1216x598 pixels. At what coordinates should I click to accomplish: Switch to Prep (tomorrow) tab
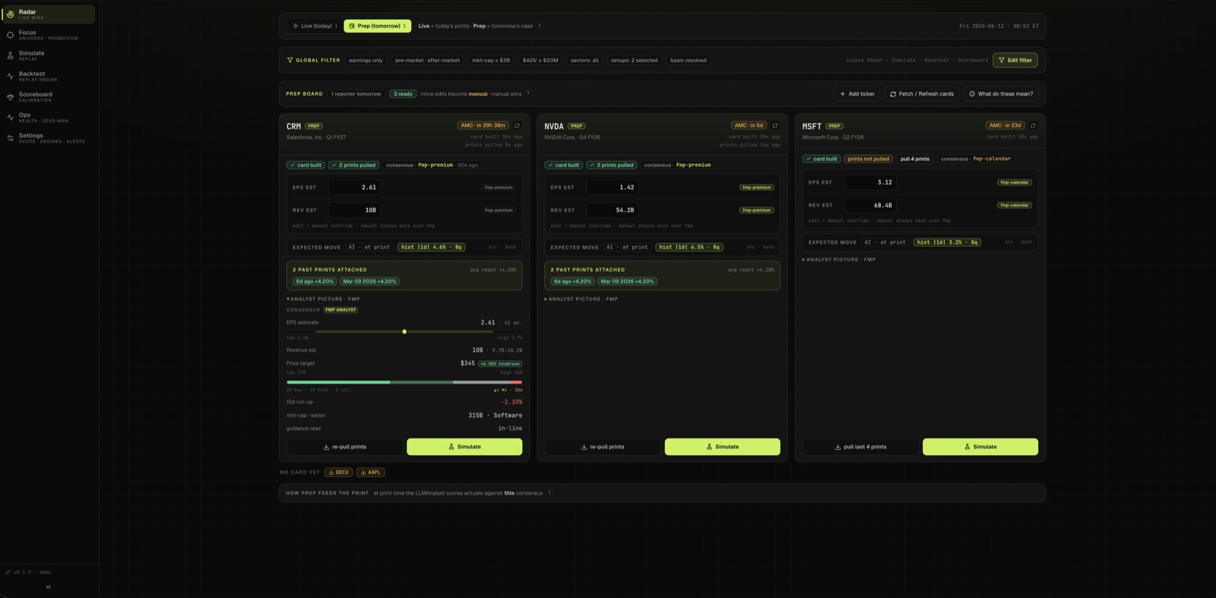pos(378,26)
